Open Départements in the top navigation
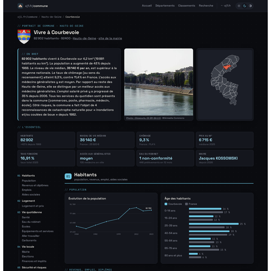271x271 pixels. pyautogui.click(x=165, y=6)
